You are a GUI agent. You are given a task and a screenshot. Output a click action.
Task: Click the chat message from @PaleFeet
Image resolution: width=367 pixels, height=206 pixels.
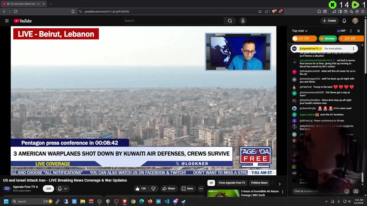pyautogui.click(x=327, y=87)
